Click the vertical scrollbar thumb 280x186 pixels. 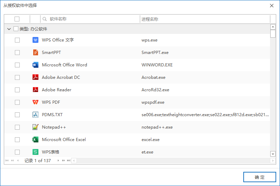click(x=273, y=34)
